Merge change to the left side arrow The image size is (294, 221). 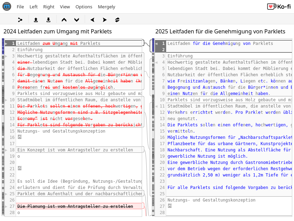(92, 20)
